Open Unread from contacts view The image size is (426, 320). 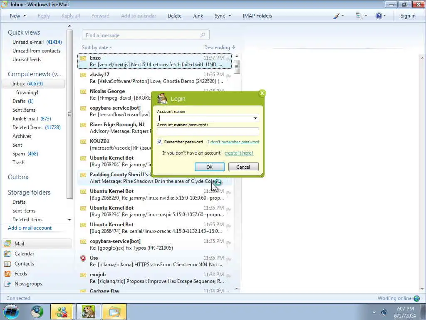(x=37, y=51)
